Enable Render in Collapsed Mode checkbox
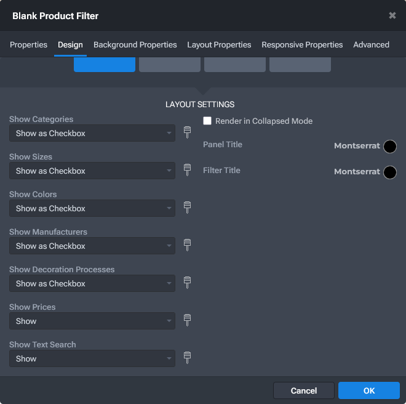 [207, 121]
